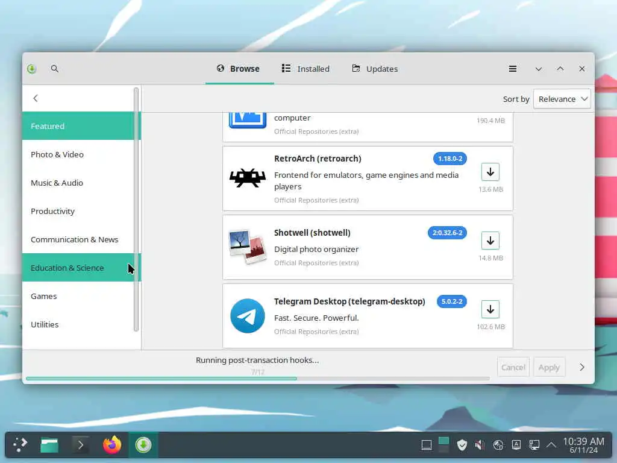
Task: Open Telegram paper plane icon
Action: tap(248, 316)
